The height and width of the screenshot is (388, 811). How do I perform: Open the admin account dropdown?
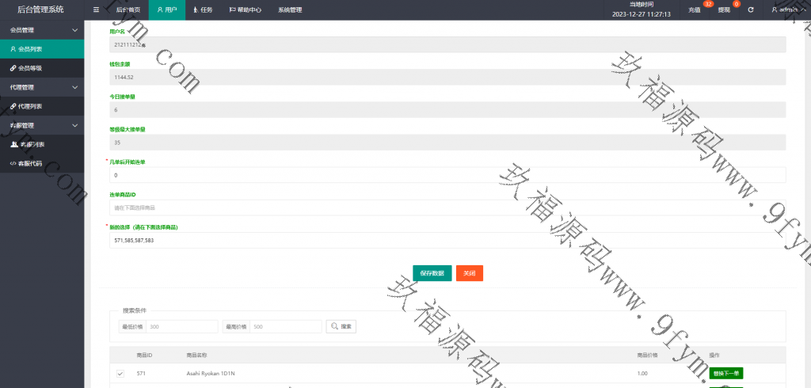(787, 10)
